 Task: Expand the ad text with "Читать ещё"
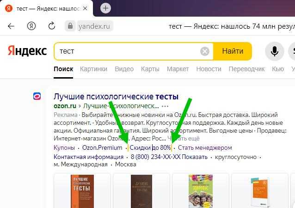(184, 138)
